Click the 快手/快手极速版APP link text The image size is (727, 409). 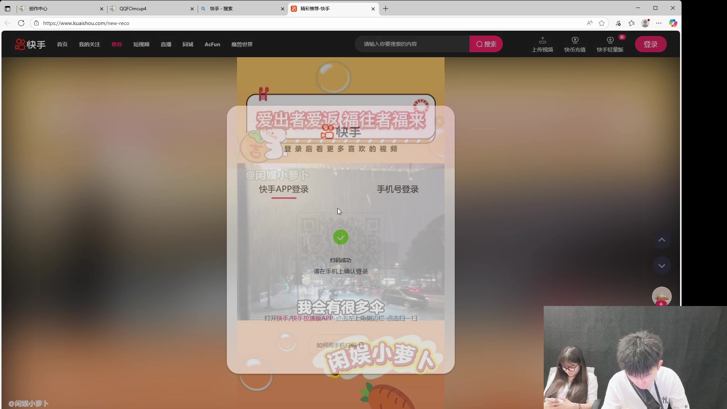click(x=304, y=318)
